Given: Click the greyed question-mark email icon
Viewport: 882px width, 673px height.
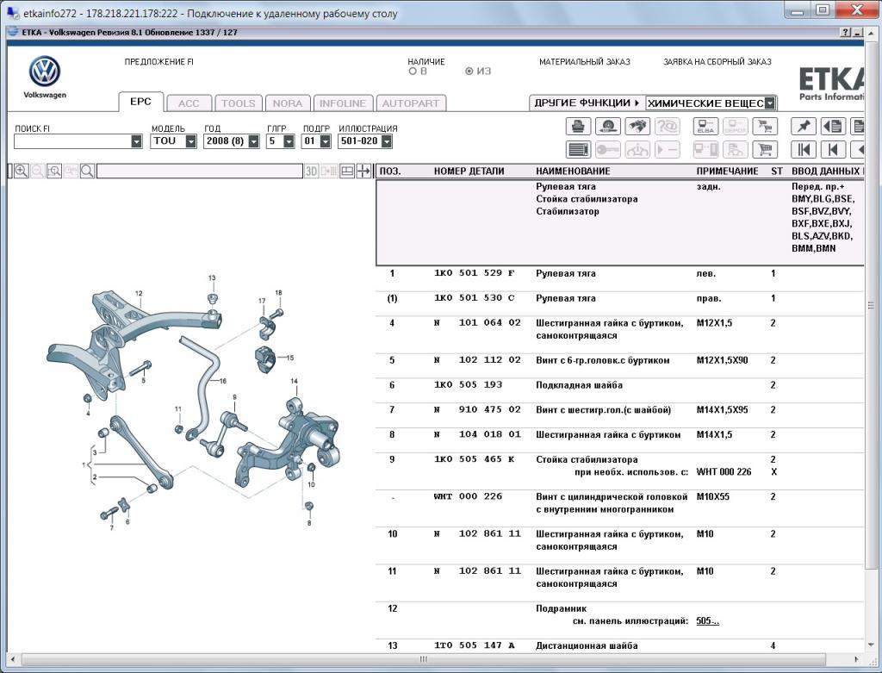Looking at the screenshot, I should 668,126.
